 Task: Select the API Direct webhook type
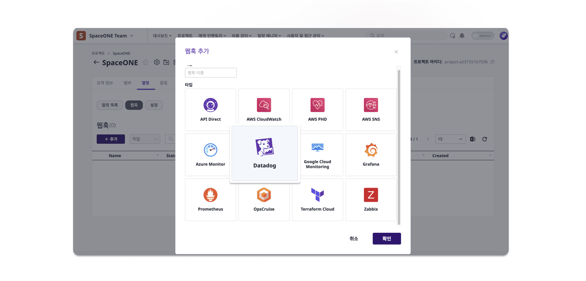tap(210, 110)
